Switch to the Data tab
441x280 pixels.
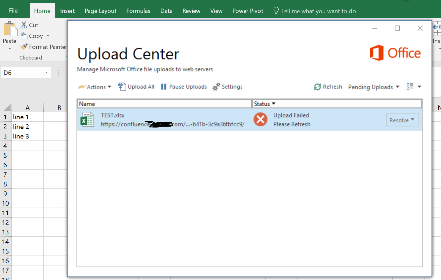pos(166,11)
